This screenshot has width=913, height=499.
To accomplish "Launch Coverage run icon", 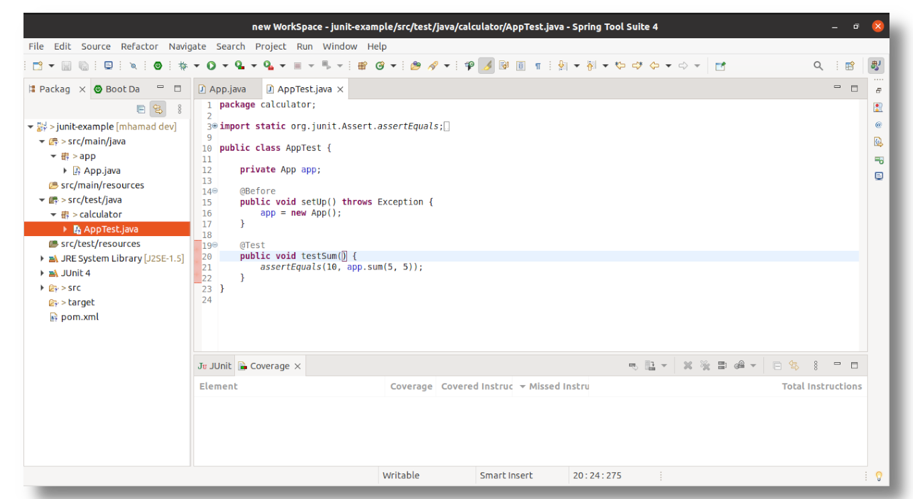I will [240, 66].
